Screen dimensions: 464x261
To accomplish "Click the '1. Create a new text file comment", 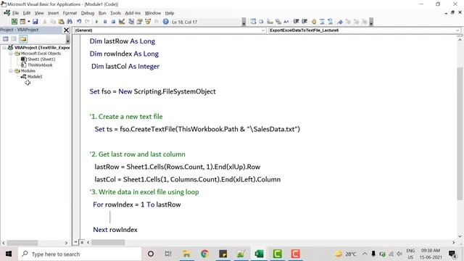I will point(126,117).
